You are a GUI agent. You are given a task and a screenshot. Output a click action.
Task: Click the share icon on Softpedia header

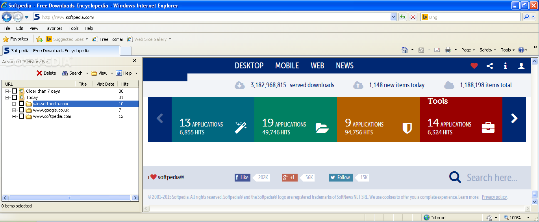(490, 66)
